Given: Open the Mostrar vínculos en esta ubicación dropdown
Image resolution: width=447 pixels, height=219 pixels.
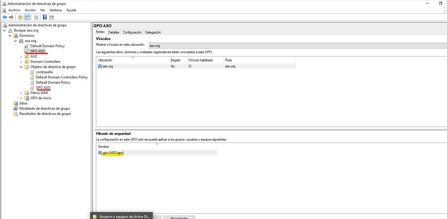Looking at the screenshot, I should tap(297, 45).
